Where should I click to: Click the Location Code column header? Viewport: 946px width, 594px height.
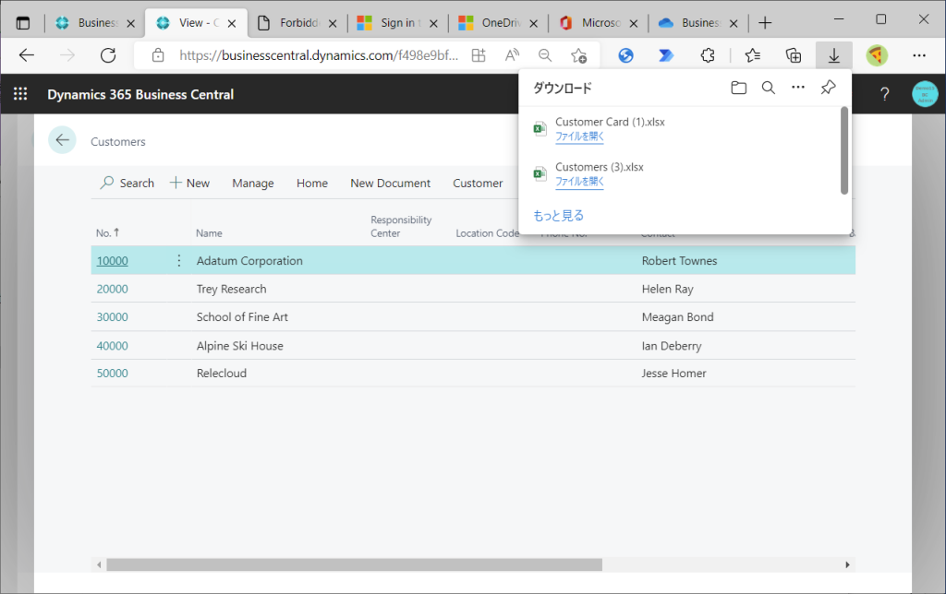point(487,233)
